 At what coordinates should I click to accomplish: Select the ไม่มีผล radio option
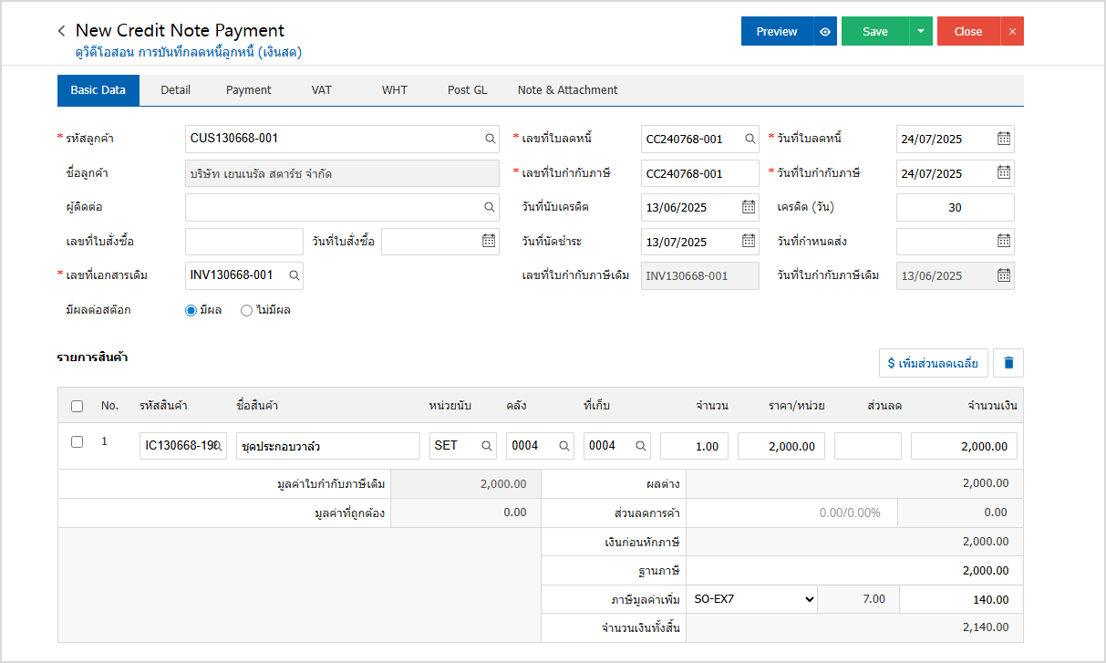point(246,310)
